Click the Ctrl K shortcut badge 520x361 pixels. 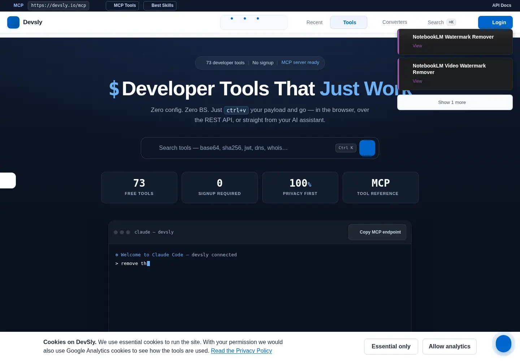(346, 148)
